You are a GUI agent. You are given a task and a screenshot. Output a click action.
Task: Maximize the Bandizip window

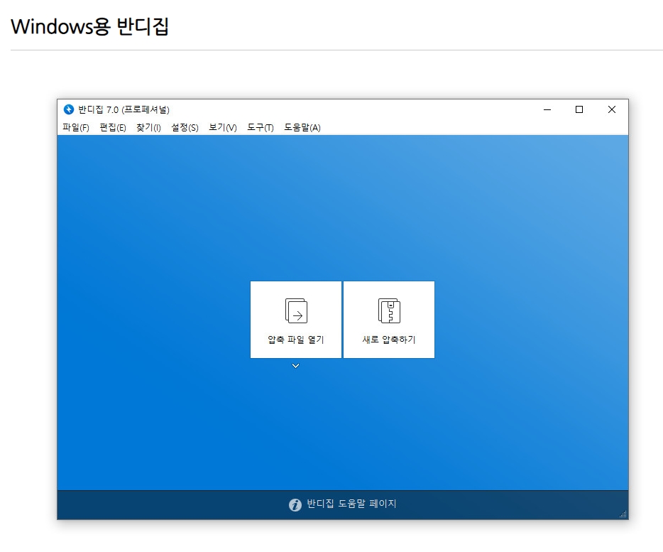point(579,109)
